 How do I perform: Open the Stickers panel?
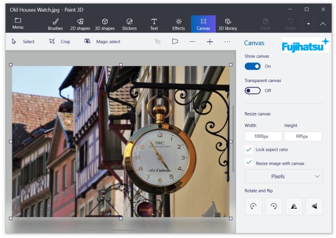[129, 24]
